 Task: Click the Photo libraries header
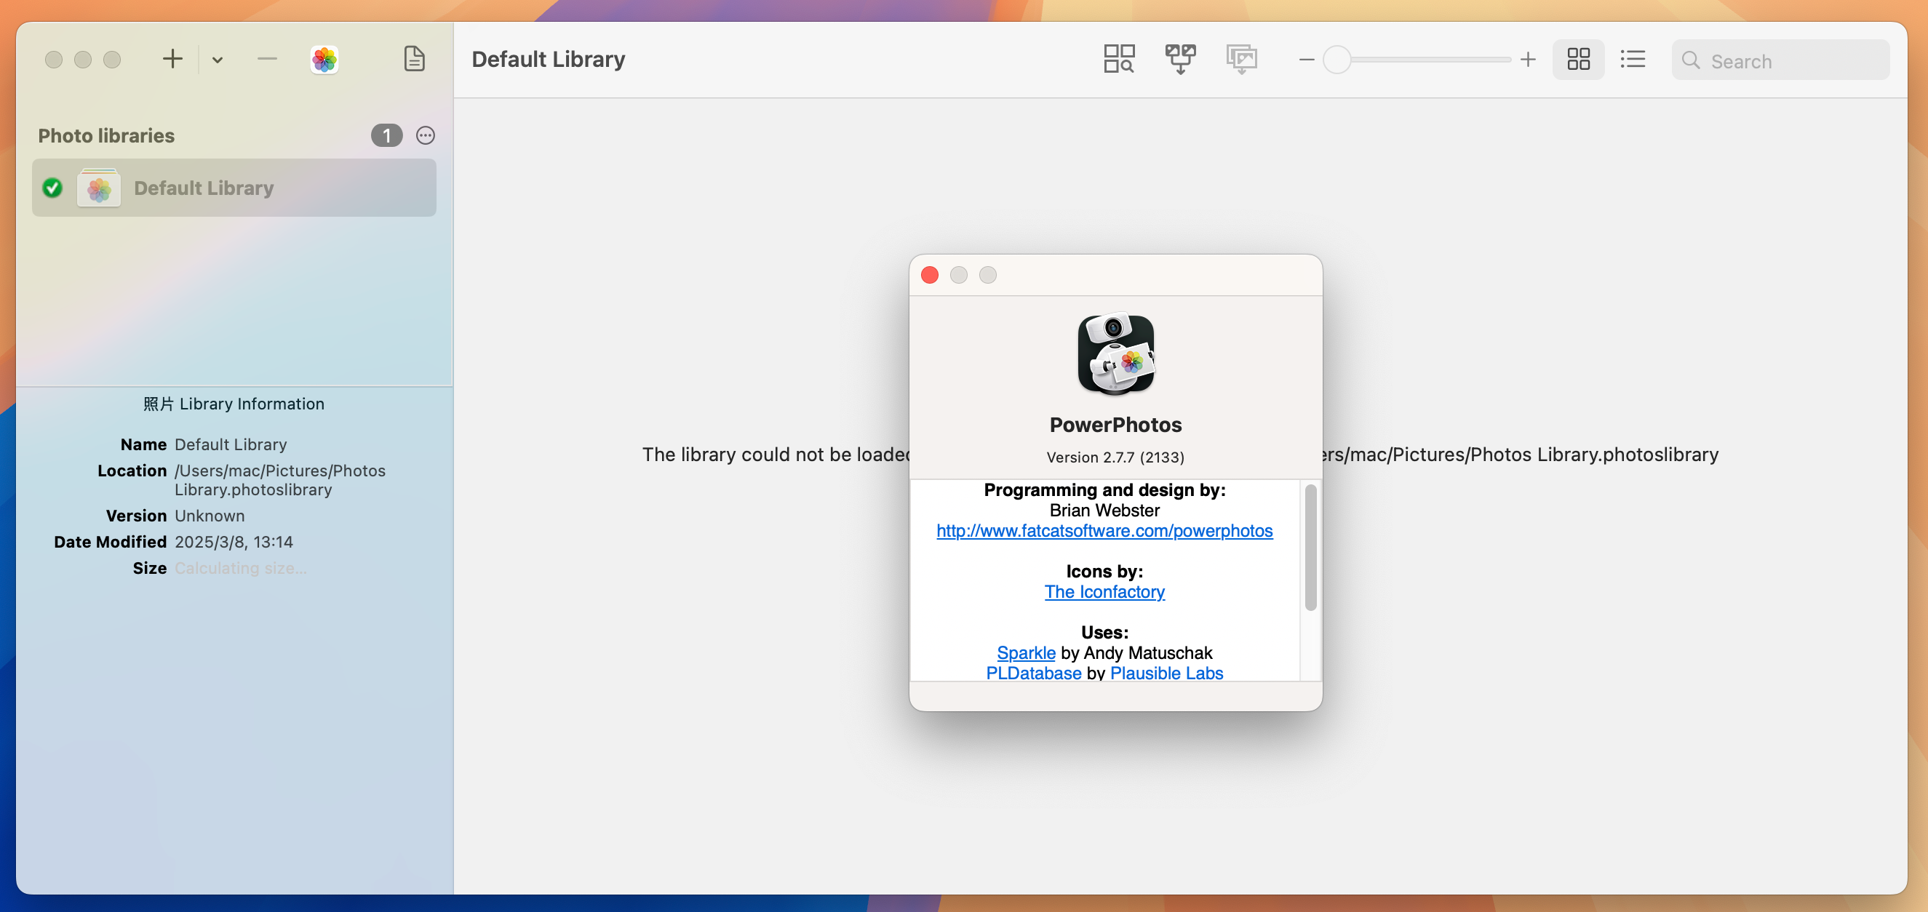(x=106, y=135)
